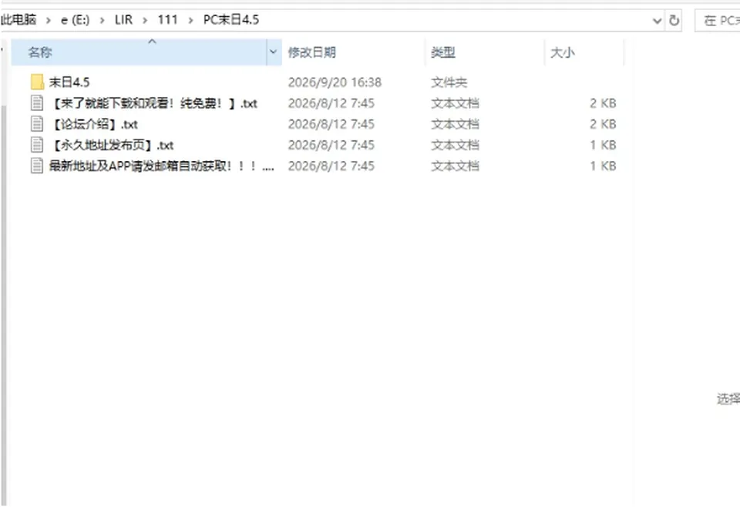Go to 此电脑 in the breadcrumb
The height and width of the screenshot is (507, 740).
[18, 20]
